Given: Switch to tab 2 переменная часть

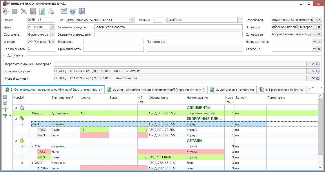Looking at the screenshot, I should (x=156, y=90).
